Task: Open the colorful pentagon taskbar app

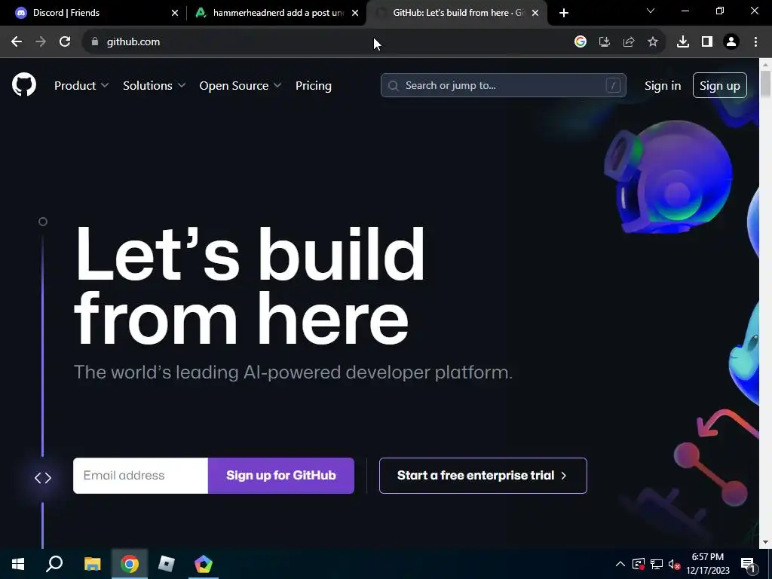Action: (204, 564)
